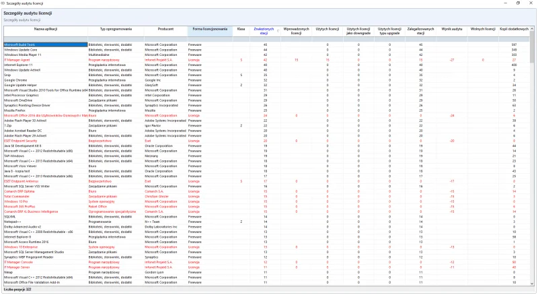Select Comarch ERP XL Business Intelligence row
The height and width of the screenshot is (295, 538).
[x=266, y=211]
